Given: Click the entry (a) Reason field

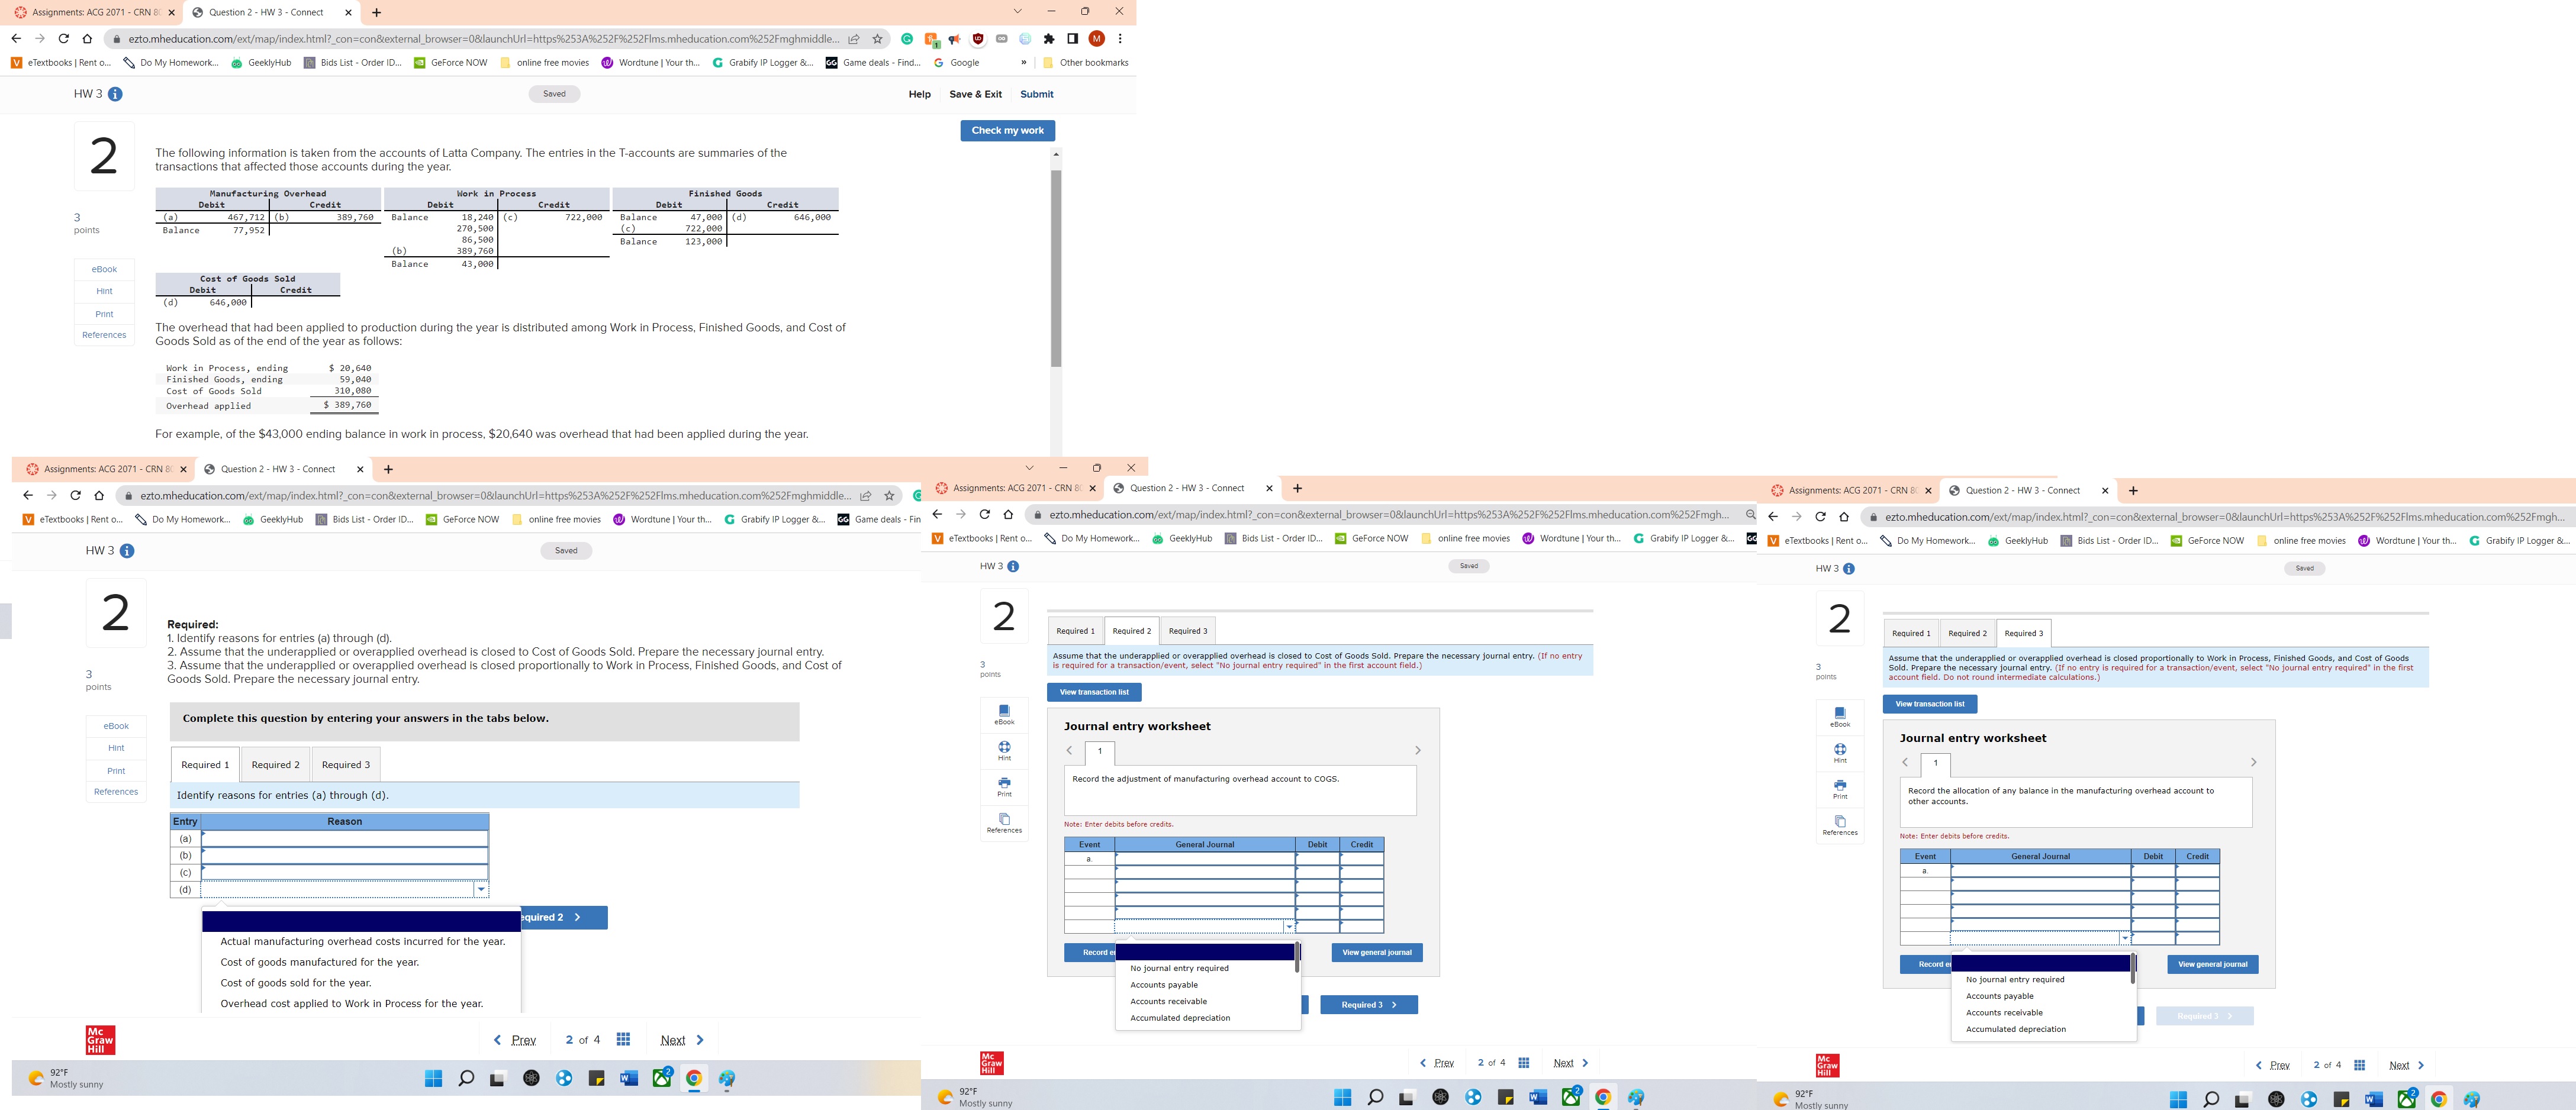Looking at the screenshot, I should [344, 838].
